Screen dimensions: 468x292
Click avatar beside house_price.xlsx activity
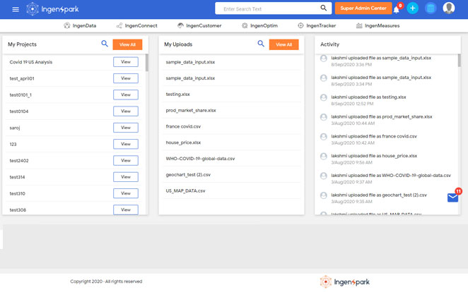[x=324, y=157]
